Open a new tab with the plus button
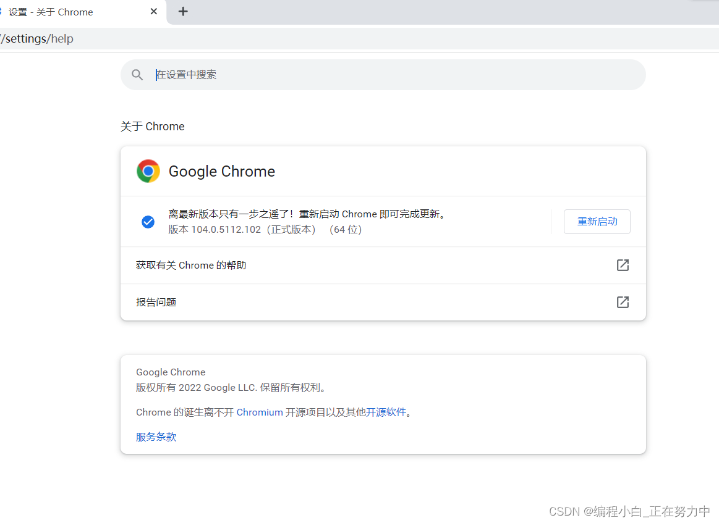 click(x=183, y=12)
